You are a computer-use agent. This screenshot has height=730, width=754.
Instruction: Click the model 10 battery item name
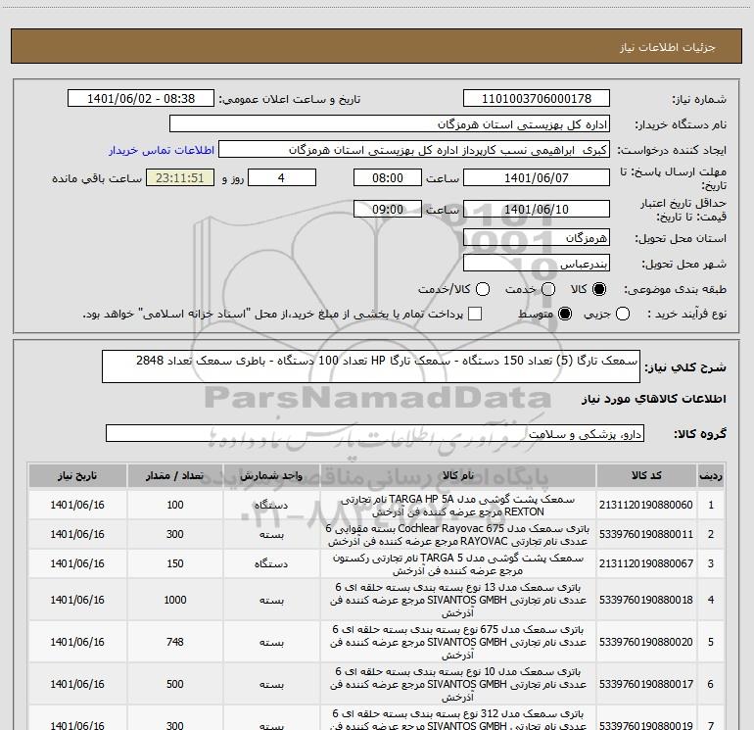(x=458, y=684)
